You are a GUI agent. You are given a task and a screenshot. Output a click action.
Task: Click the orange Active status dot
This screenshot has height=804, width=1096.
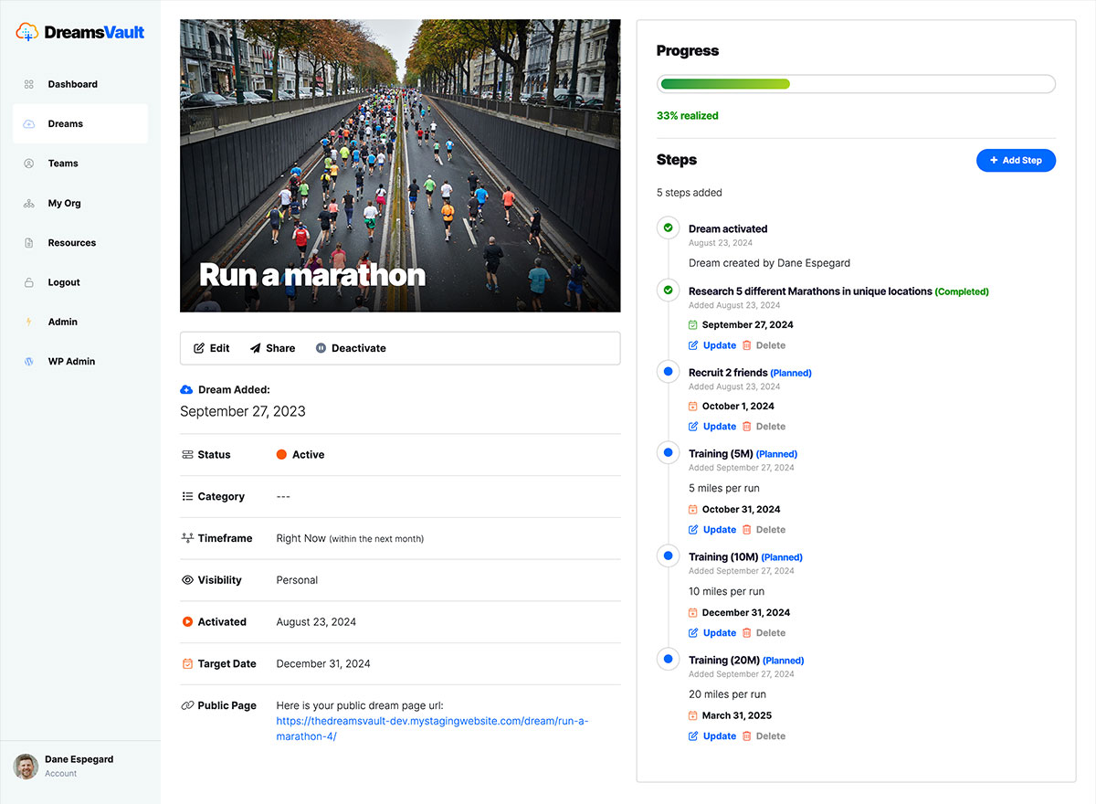coord(281,455)
